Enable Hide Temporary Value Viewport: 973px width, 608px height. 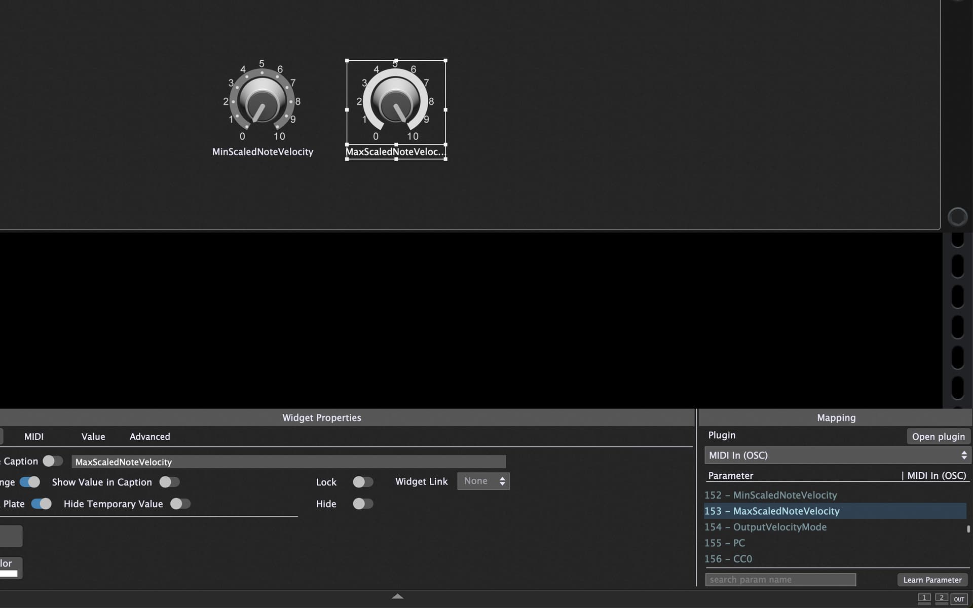pos(180,504)
